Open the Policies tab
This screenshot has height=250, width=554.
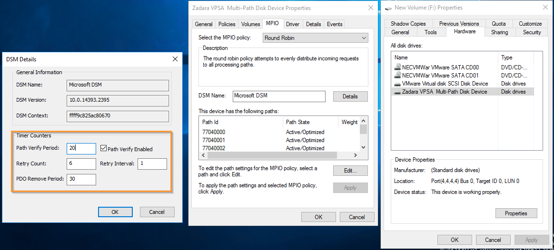point(227,24)
